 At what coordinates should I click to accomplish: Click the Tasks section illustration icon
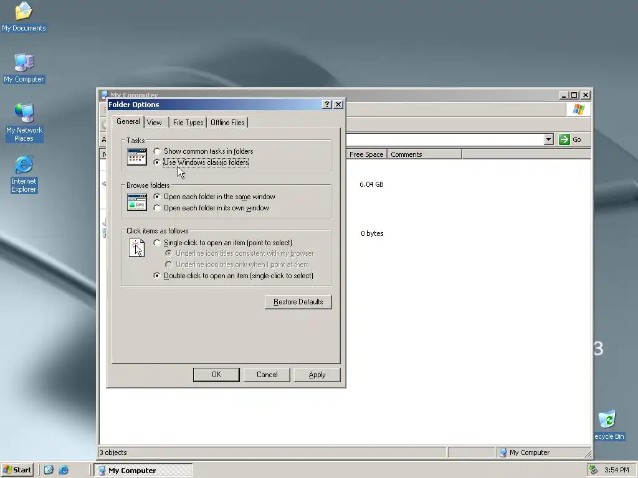coord(137,156)
